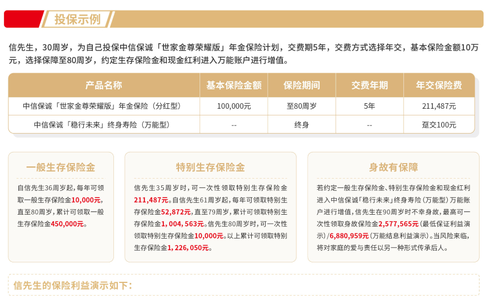Click the red 52,872元 yearly amount

click(x=176, y=212)
